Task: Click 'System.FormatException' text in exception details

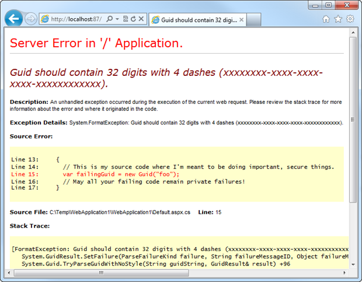Action: point(99,123)
